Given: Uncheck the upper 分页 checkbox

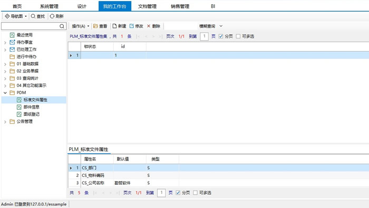Looking at the screenshot, I should (x=221, y=36).
